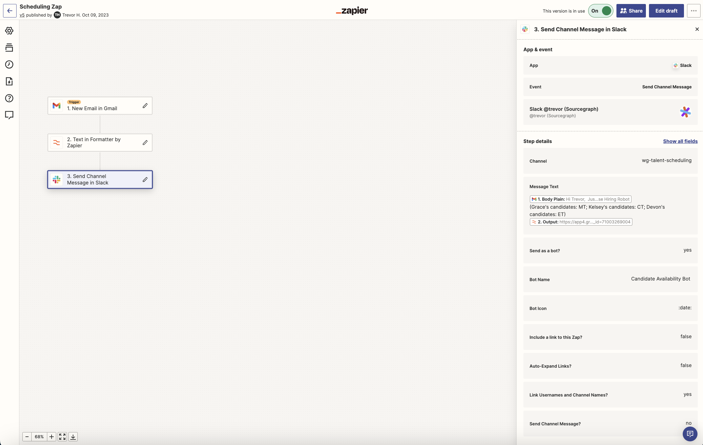This screenshot has height=445, width=703.
Task: Click the Body Plain data pill
Action: click(580, 199)
